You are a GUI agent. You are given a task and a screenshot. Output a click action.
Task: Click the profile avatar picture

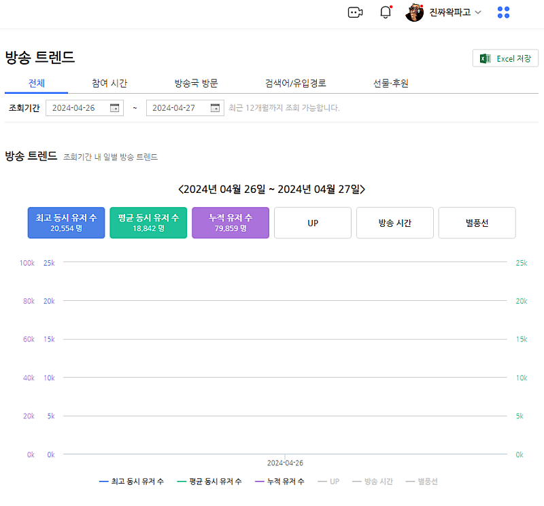pyautogui.click(x=415, y=12)
